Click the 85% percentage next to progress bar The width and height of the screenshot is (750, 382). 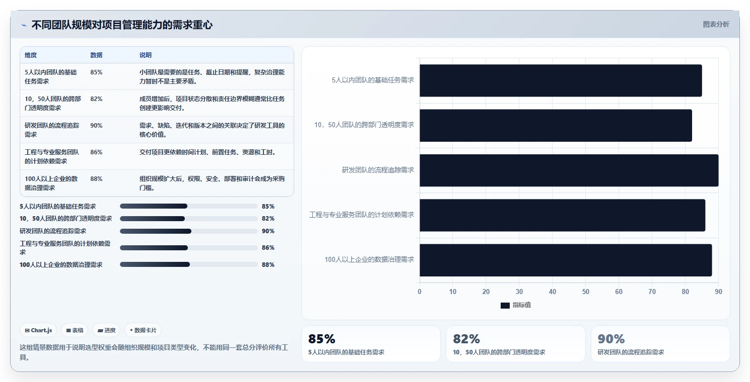tap(268, 206)
